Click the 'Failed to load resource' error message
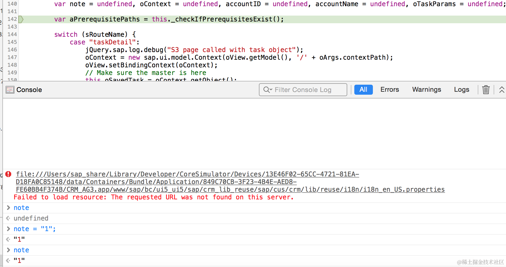The width and height of the screenshot is (506, 267). [154, 197]
